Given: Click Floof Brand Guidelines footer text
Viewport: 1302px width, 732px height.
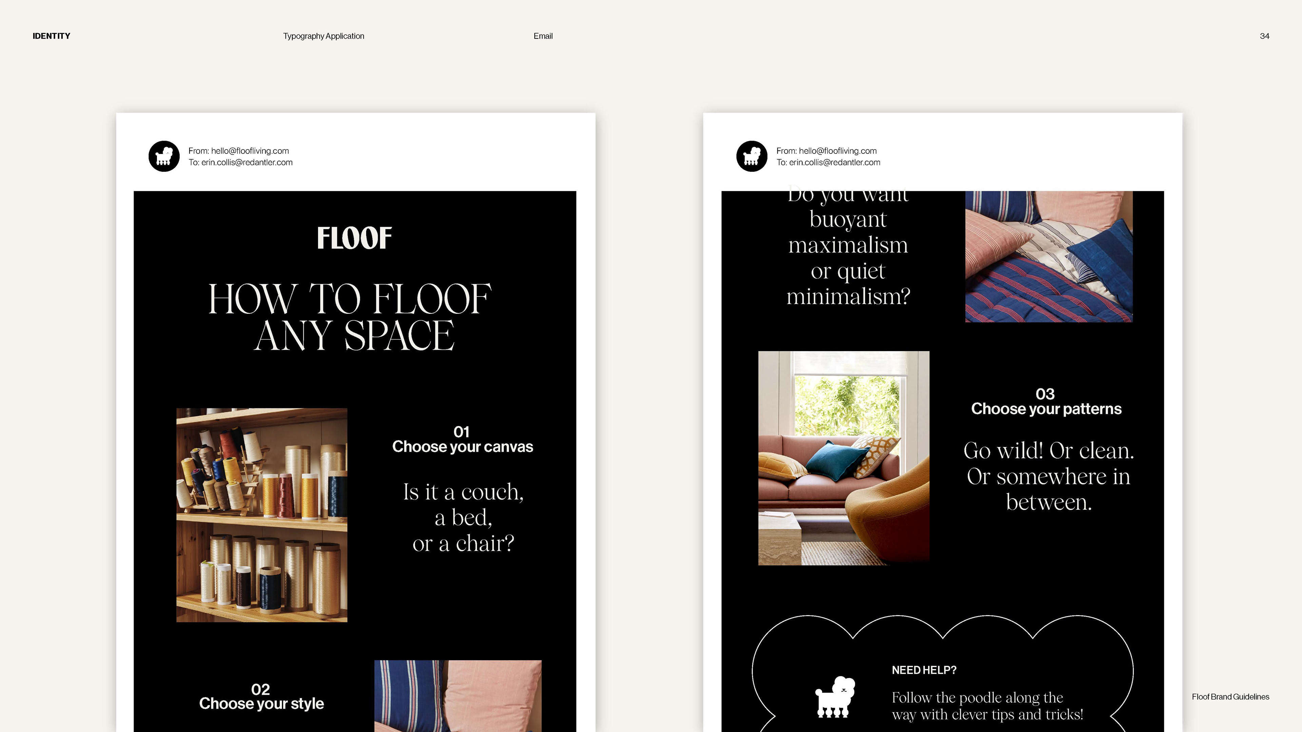Looking at the screenshot, I should coord(1230,697).
